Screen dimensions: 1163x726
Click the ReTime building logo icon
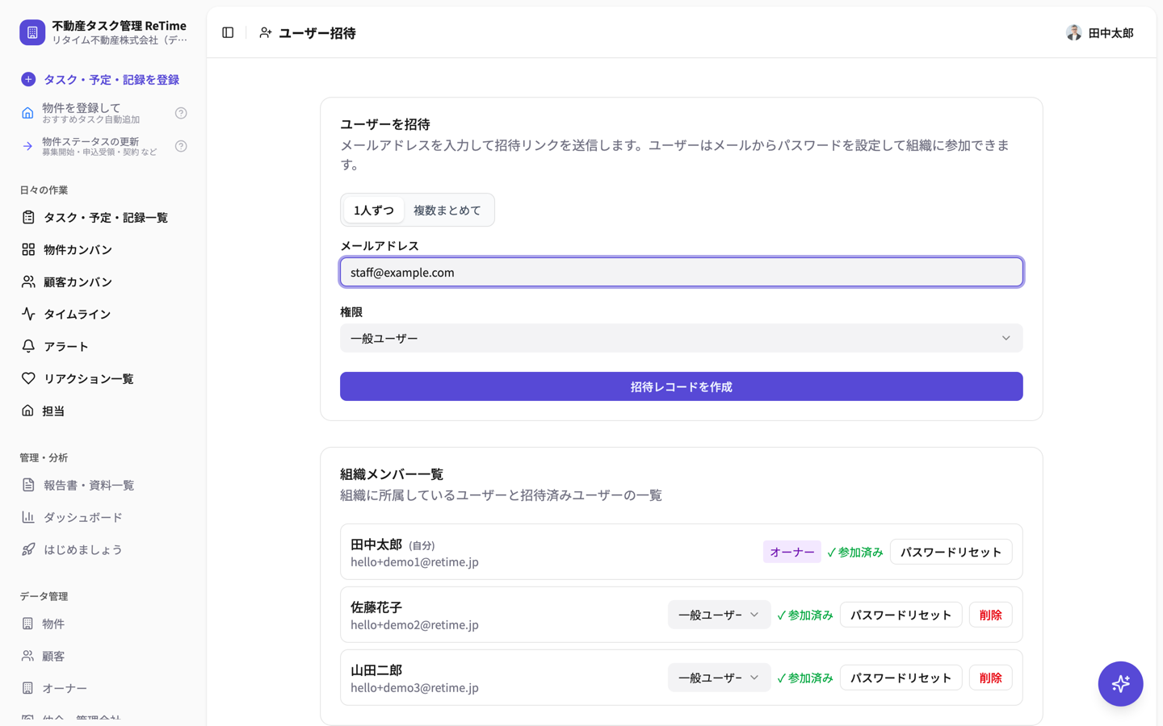tap(32, 32)
